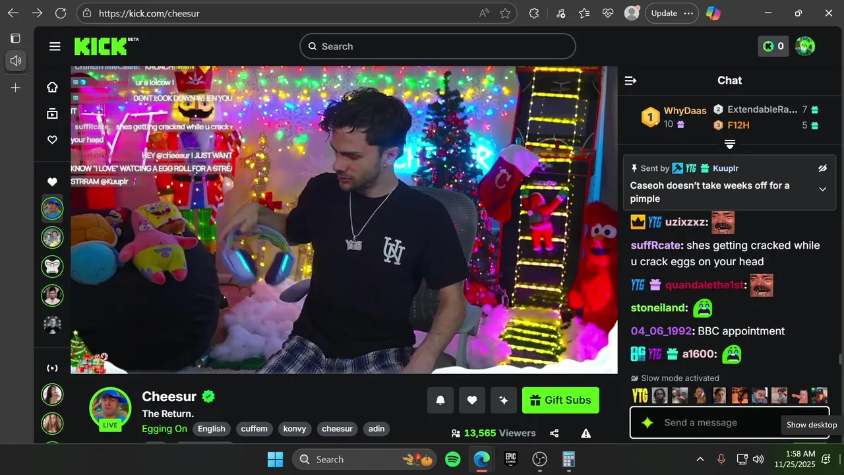Screen dimensions: 844x475
Task: Click the sparkle button beside Gift Subs
Action: tap(504, 400)
